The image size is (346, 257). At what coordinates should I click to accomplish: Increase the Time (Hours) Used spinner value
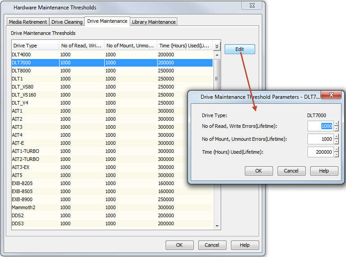(x=337, y=150)
